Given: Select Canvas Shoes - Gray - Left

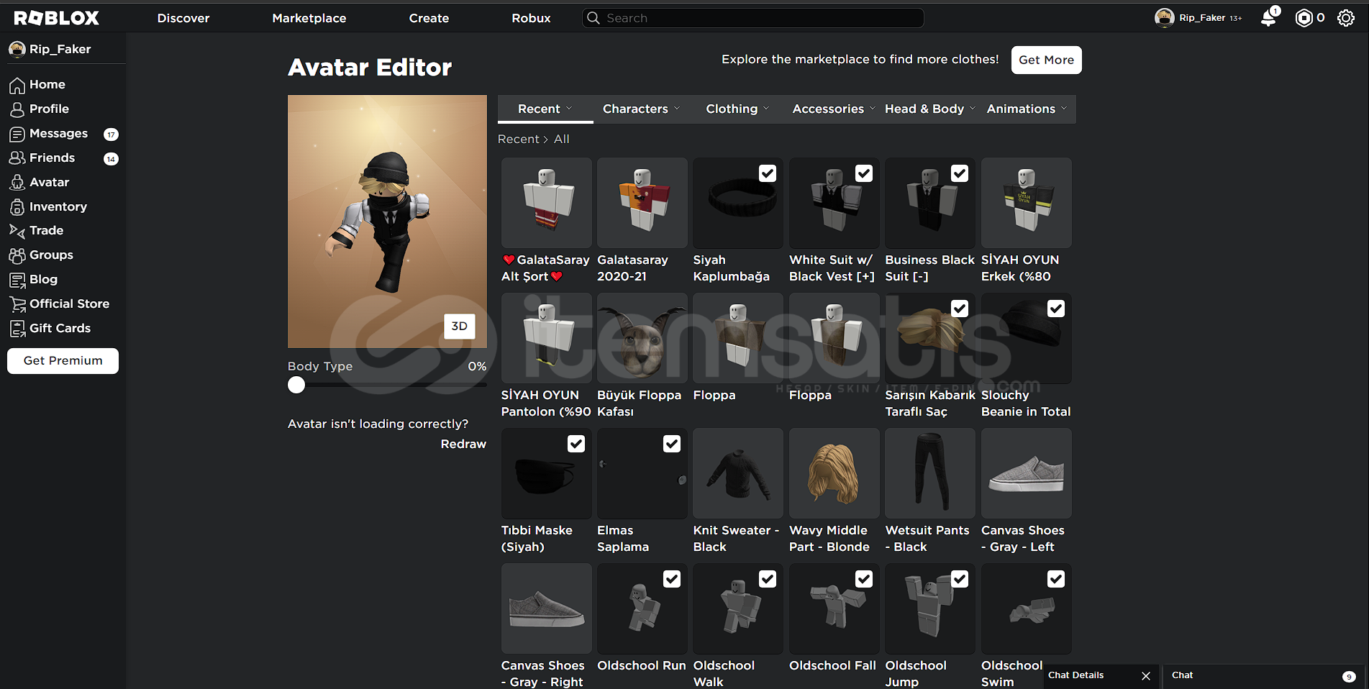Looking at the screenshot, I should pyautogui.click(x=1026, y=473).
